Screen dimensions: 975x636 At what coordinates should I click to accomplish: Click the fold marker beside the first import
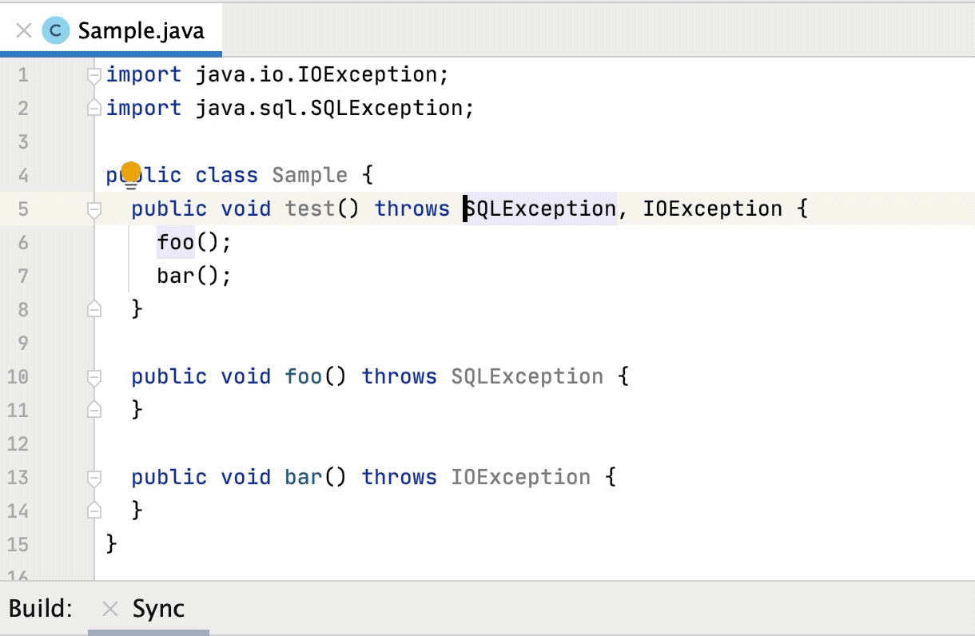[94, 74]
